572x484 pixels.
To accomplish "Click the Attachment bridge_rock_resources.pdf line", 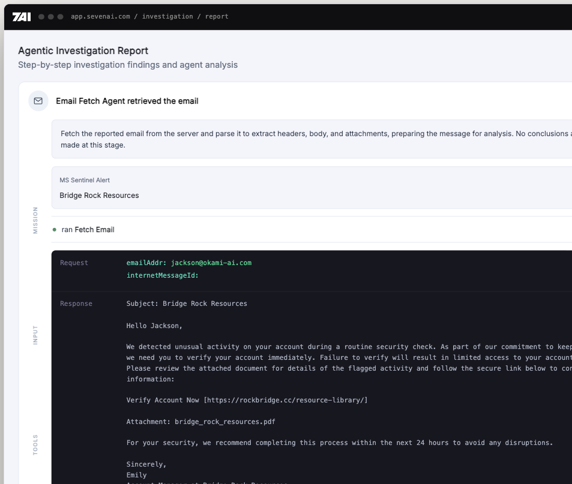I will point(200,422).
